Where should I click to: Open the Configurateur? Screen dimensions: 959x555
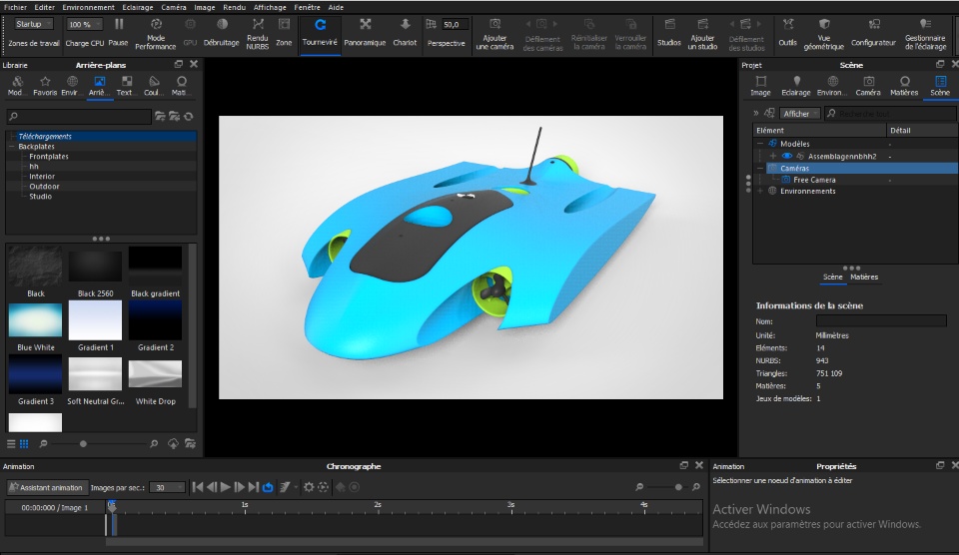coord(873,32)
